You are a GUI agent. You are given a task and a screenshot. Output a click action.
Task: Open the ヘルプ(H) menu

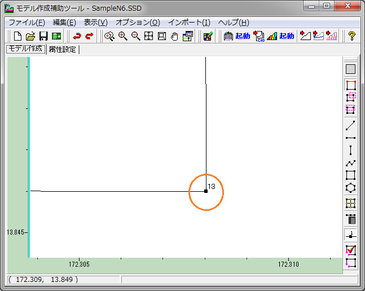234,23
